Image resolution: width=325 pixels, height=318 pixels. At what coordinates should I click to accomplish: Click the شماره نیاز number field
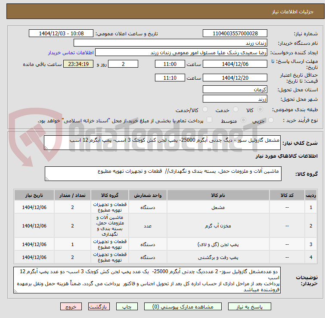click(x=235, y=34)
